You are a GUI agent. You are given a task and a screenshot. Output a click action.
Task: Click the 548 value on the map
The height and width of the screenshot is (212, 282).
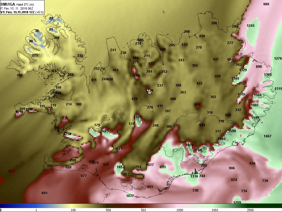(163, 49)
